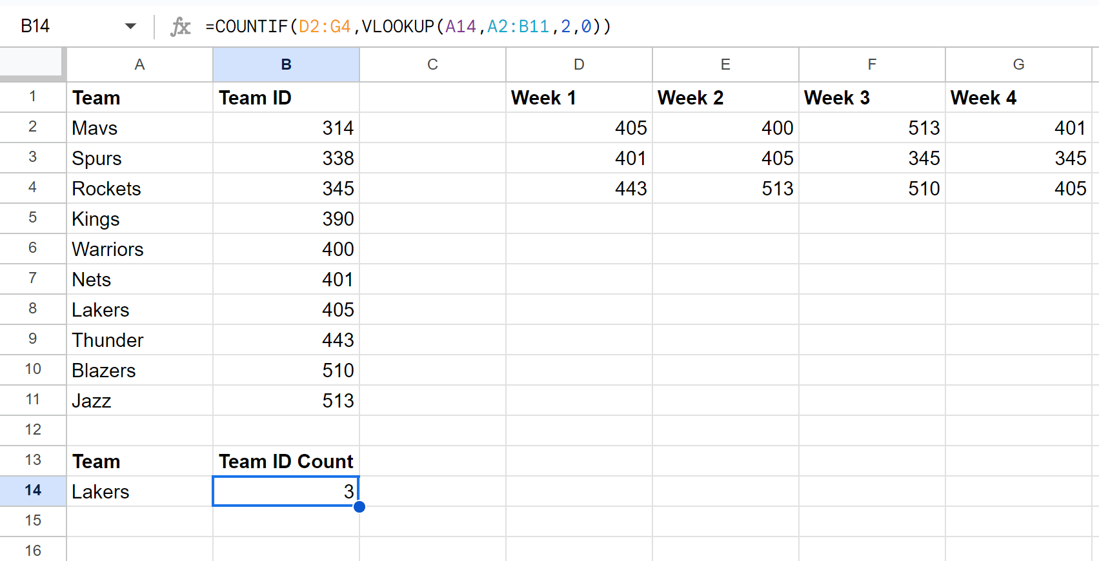
Task: Click the Team ID value 314
Action: tap(286, 128)
